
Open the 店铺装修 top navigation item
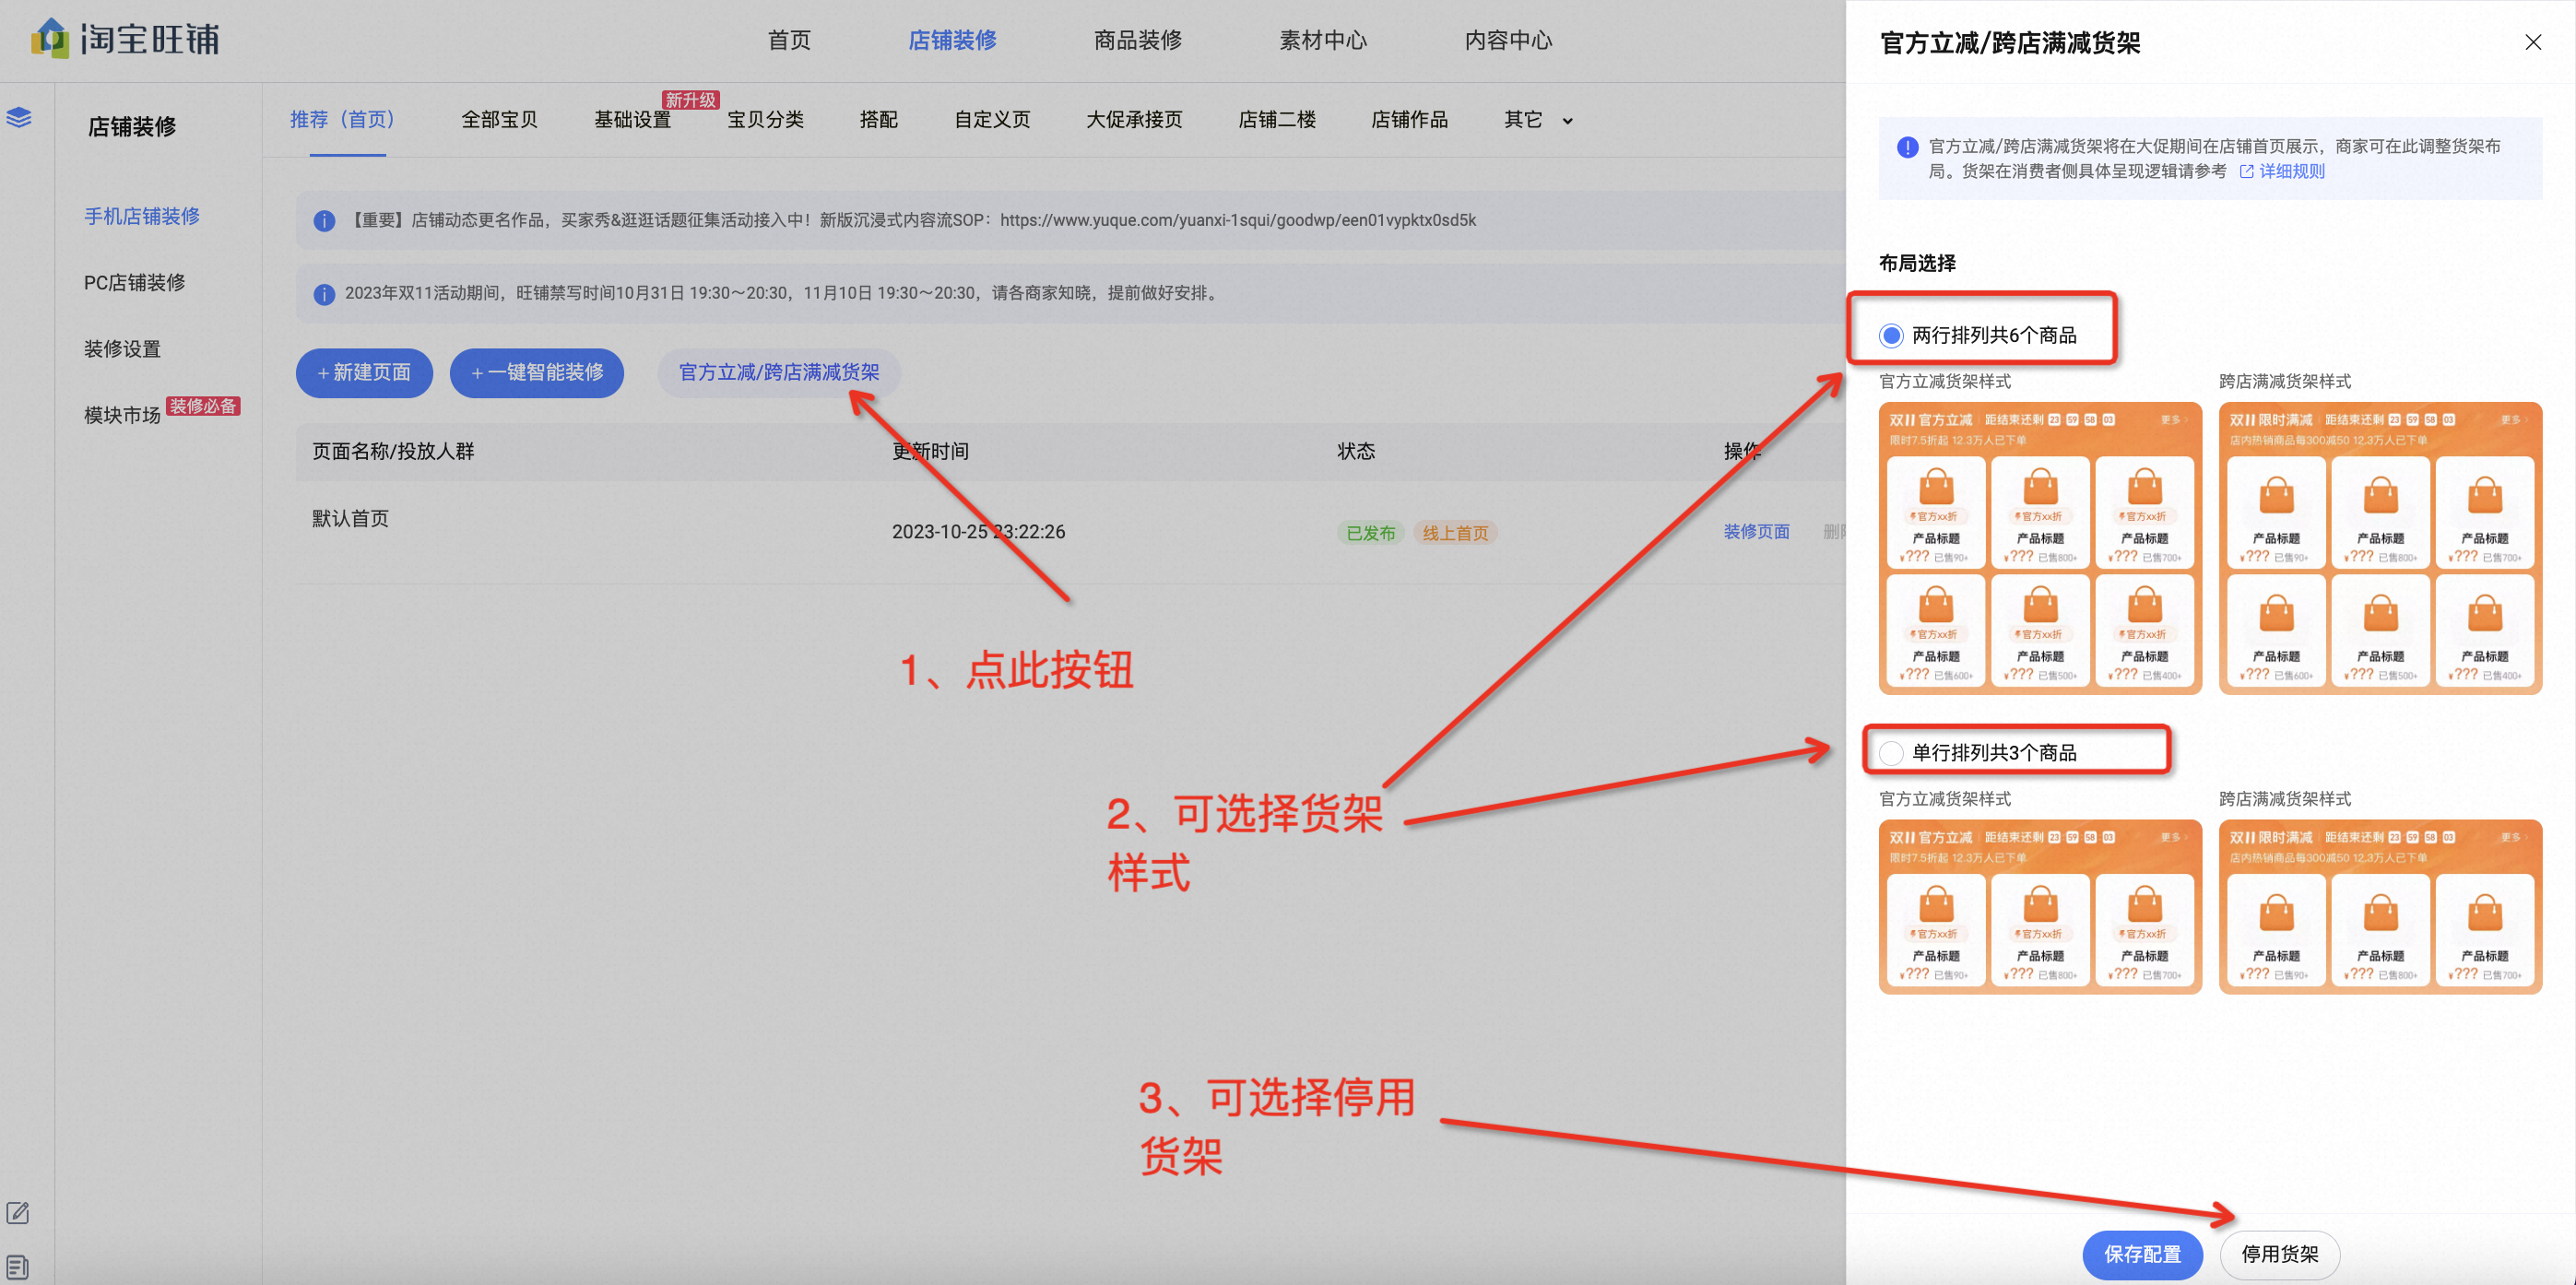pyautogui.click(x=952, y=40)
